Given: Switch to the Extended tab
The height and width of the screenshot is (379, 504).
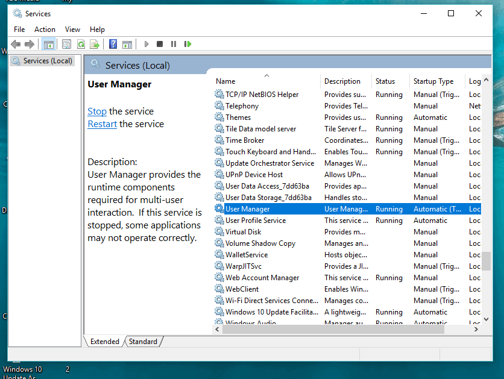Looking at the screenshot, I should point(104,342).
